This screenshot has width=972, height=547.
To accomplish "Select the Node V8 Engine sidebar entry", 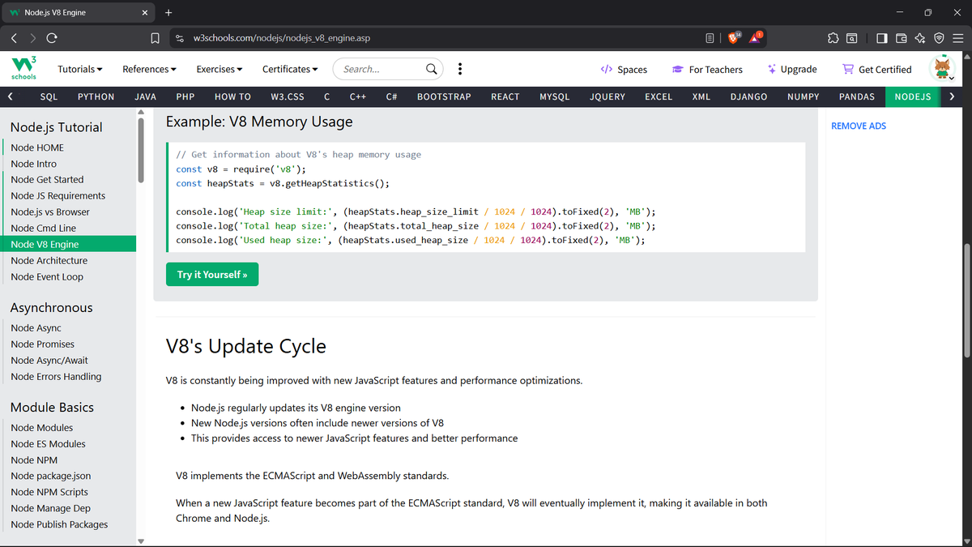I will tap(68, 245).
